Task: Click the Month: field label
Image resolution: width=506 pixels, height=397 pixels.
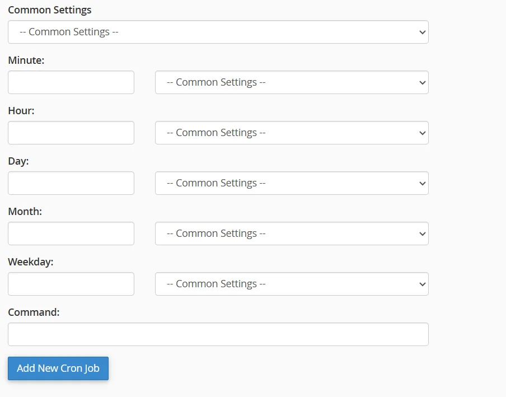Action: click(x=25, y=212)
